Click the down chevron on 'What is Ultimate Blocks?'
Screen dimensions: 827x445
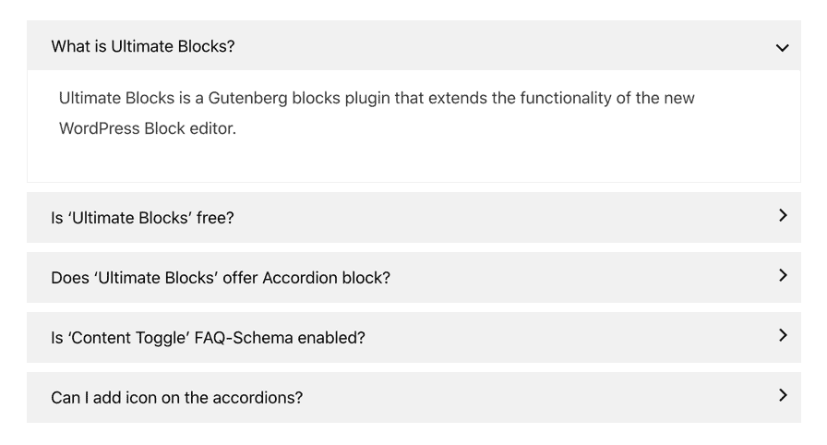pos(782,48)
